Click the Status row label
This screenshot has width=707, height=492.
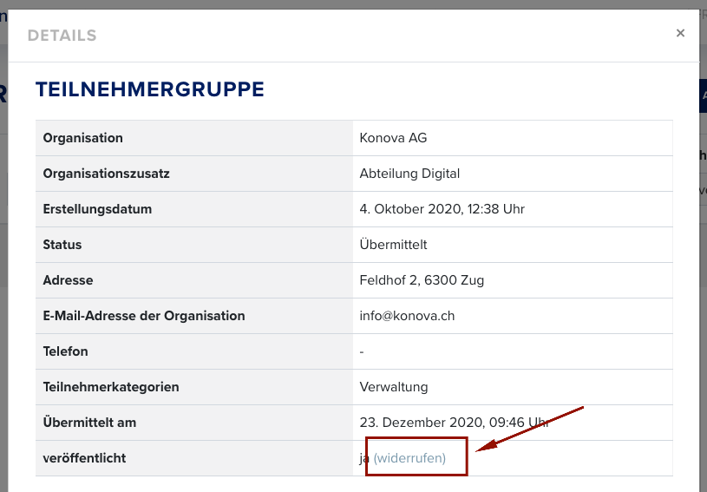coord(62,245)
